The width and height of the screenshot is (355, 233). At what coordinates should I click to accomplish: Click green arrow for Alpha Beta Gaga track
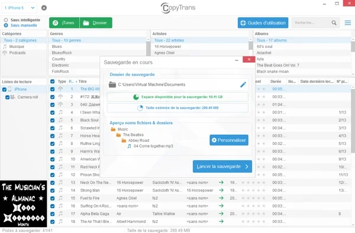tap(221, 213)
